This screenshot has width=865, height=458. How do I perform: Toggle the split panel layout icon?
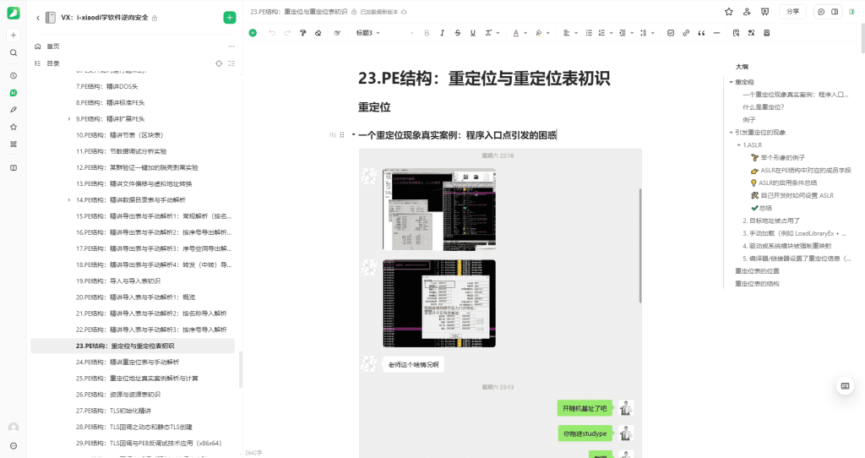pos(835,12)
